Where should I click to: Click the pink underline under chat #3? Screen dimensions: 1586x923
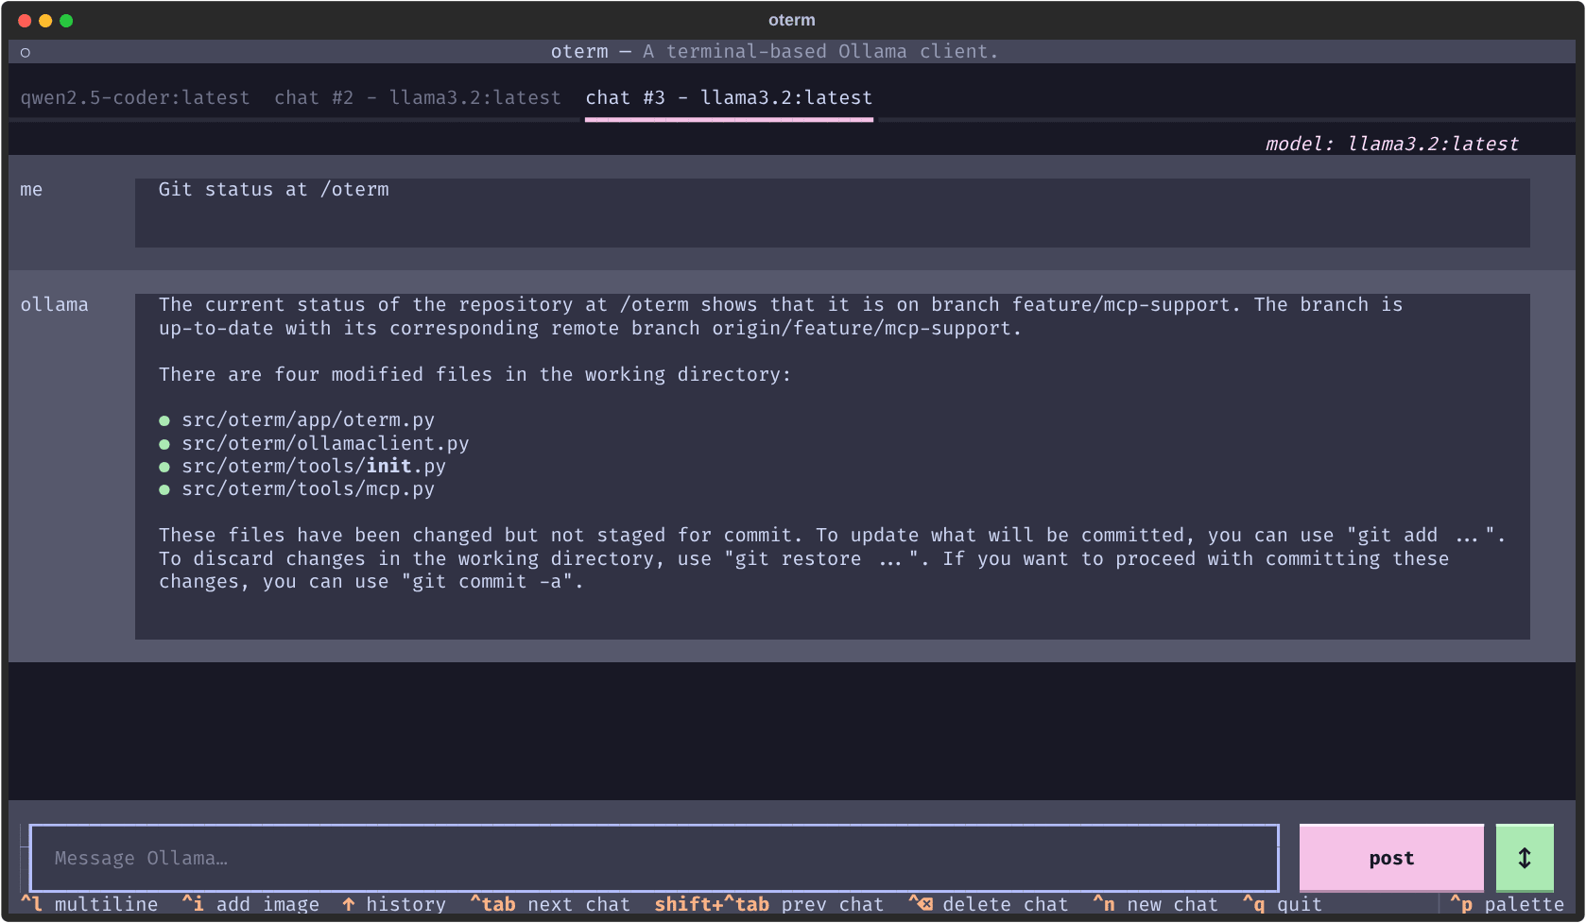(x=728, y=118)
